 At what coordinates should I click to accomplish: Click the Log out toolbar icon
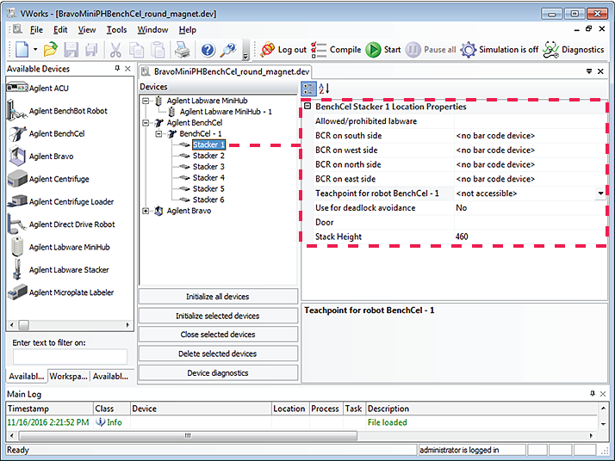tap(283, 50)
